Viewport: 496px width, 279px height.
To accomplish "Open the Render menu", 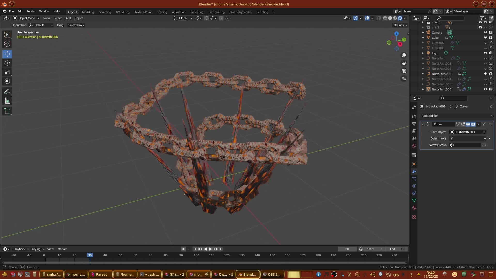I will pyautogui.click(x=31, y=11).
